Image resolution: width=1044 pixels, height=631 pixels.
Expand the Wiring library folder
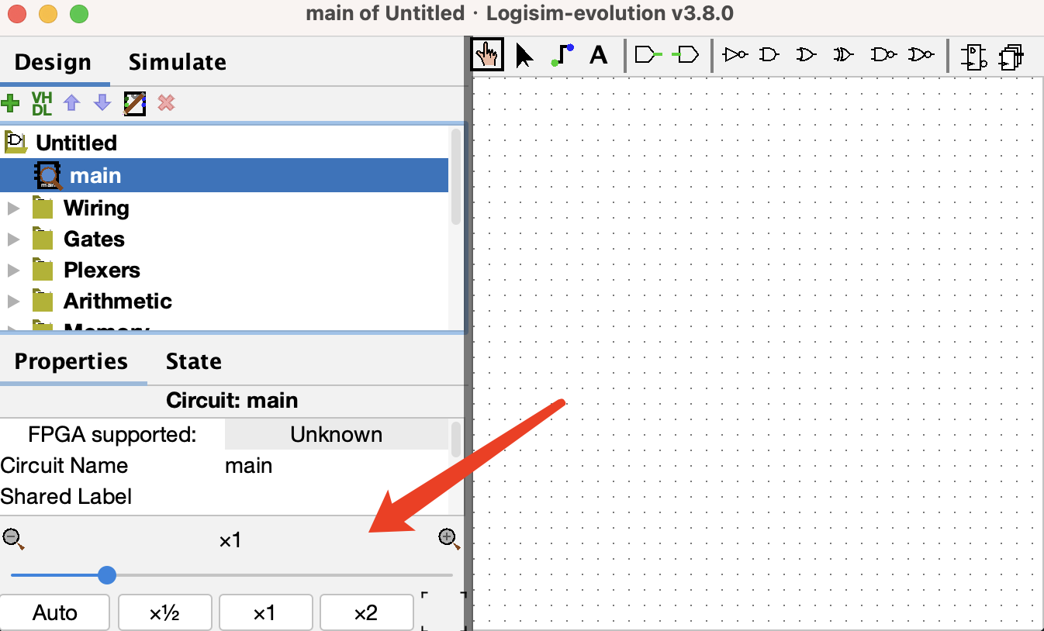coord(13,209)
